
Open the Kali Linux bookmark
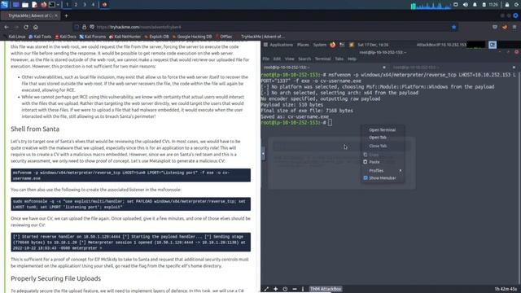15,37
